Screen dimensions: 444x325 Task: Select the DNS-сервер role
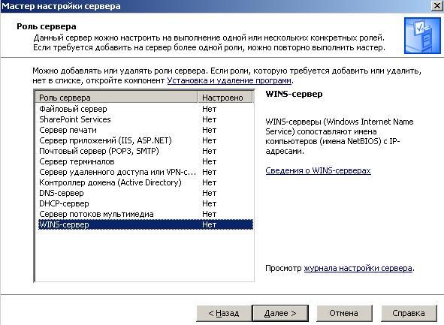[145, 193]
